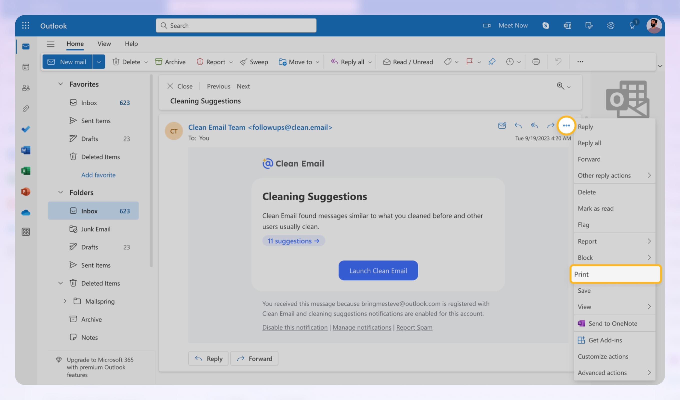Open Skype from the header
The height and width of the screenshot is (400, 680).
tap(545, 25)
